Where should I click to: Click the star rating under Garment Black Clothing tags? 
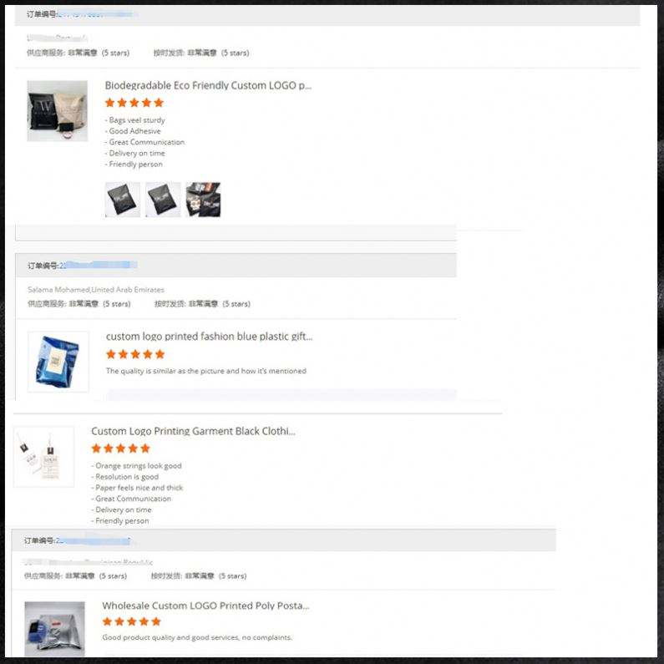click(x=120, y=449)
